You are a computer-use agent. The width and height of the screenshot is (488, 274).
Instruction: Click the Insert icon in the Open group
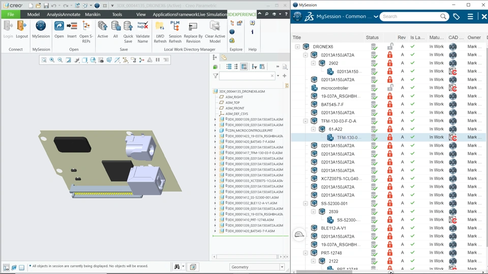point(72,26)
